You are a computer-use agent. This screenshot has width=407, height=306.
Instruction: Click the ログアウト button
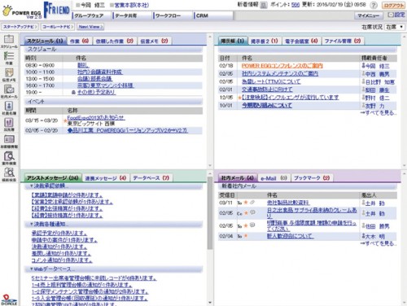(x=393, y=5)
